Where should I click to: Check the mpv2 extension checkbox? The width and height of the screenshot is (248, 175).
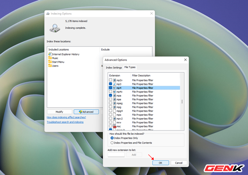[110, 118]
